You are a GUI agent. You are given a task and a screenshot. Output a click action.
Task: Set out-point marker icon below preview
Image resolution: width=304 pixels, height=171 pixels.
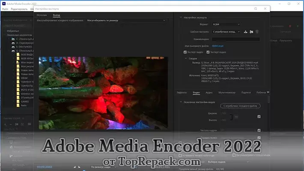tap(79, 167)
